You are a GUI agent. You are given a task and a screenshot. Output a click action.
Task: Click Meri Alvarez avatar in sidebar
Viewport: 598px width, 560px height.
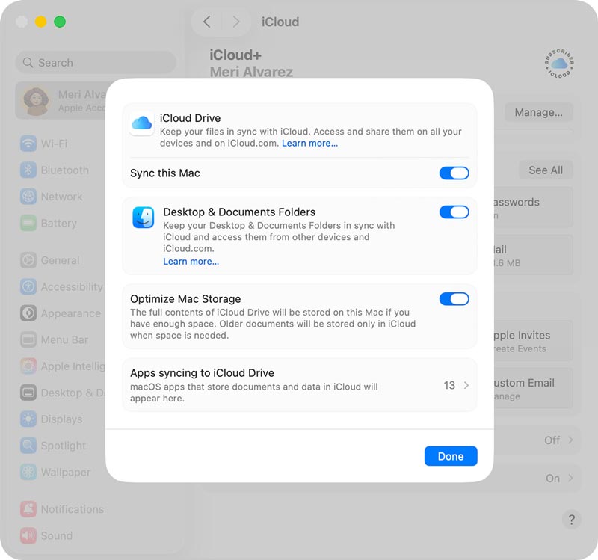36,101
